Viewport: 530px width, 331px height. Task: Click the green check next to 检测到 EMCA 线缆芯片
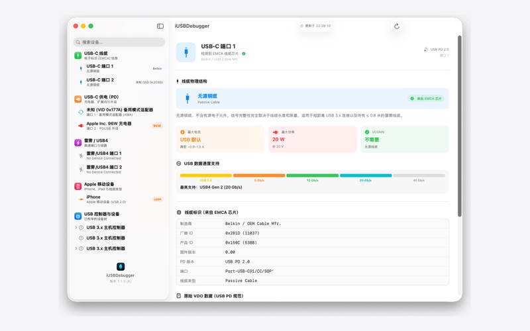pyautogui.click(x=244, y=54)
